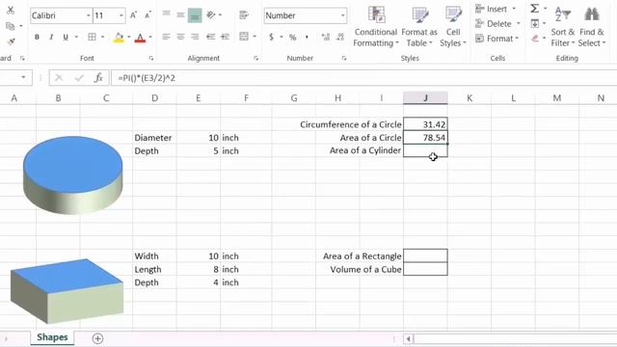The height and width of the screenshot is (347, 617).
Task: Open Calibri font name dropdown
Action: click(x=88, y=15)
